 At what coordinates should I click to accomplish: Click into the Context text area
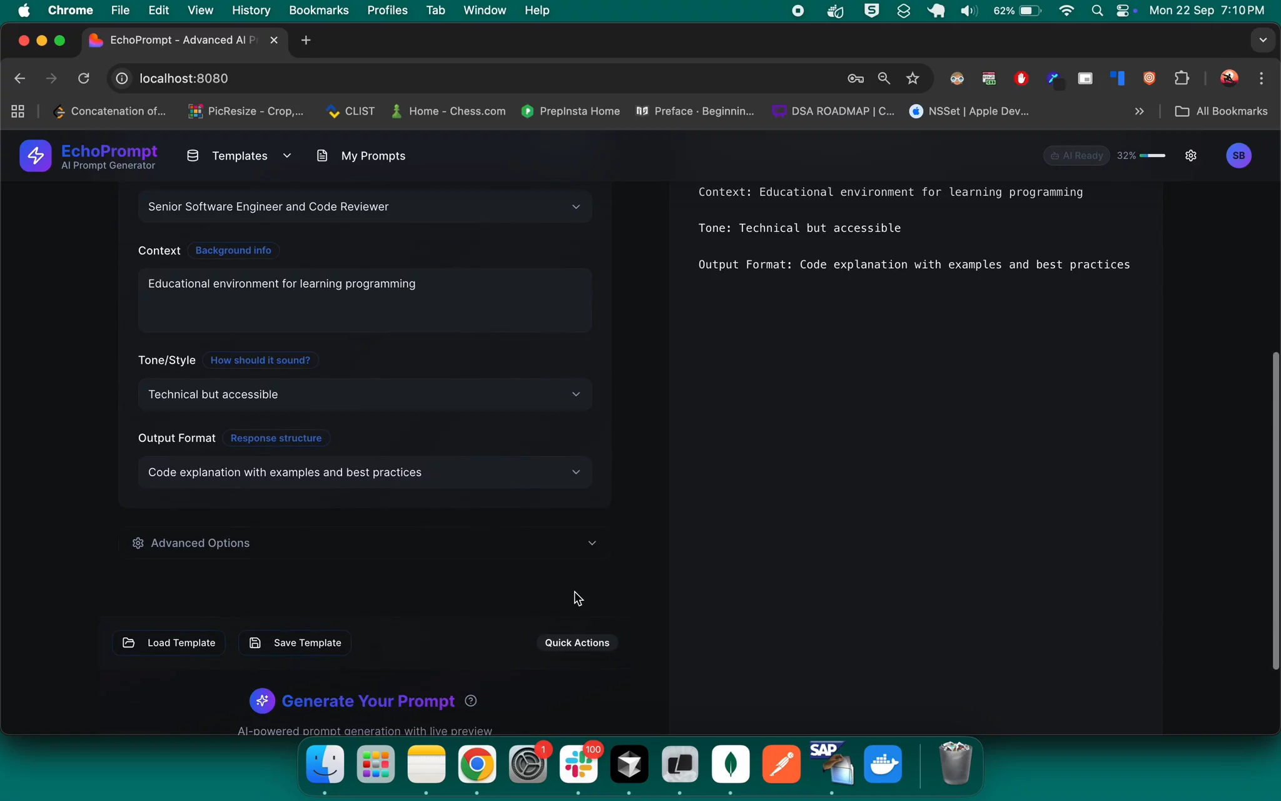tap(365, 300)
